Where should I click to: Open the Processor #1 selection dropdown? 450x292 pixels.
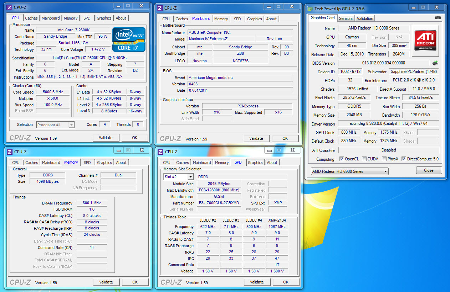[55, 124]
